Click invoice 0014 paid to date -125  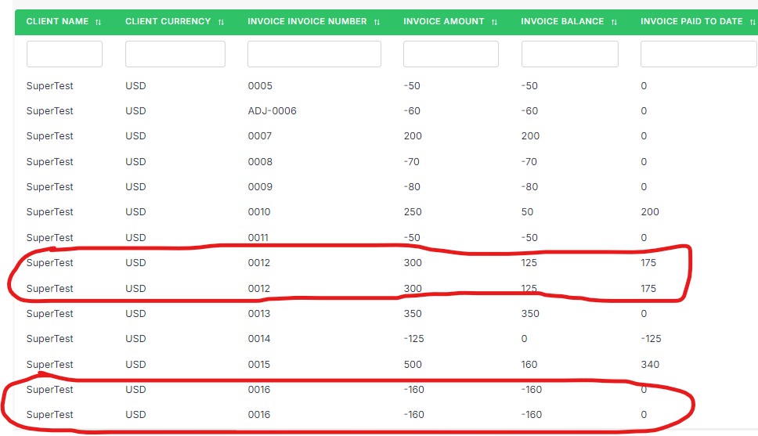651,339
